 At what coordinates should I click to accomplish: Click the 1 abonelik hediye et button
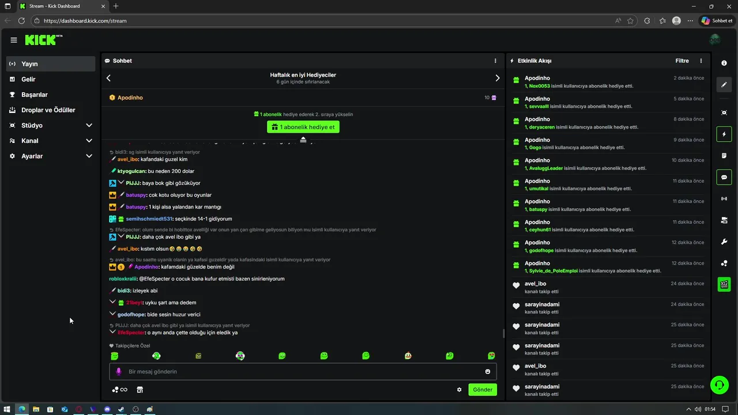pyautogui.click(x=303, y=127)
